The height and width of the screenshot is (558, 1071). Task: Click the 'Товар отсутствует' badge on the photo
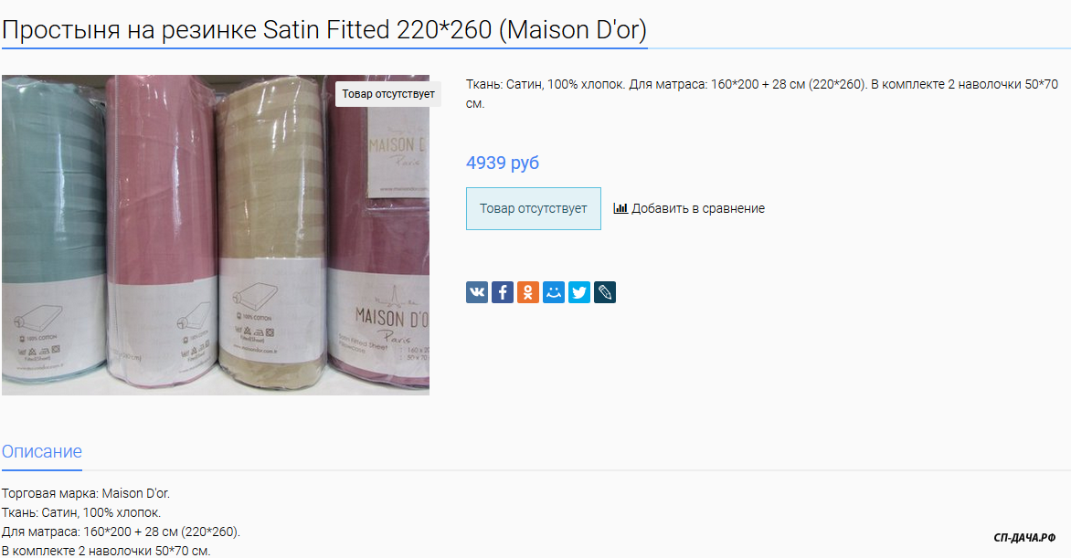click(388, 94)
